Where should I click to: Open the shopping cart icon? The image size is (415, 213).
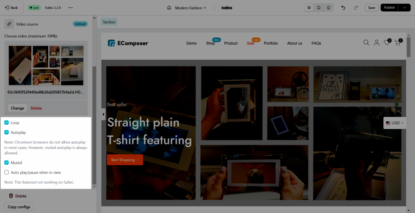pos(398,43)
